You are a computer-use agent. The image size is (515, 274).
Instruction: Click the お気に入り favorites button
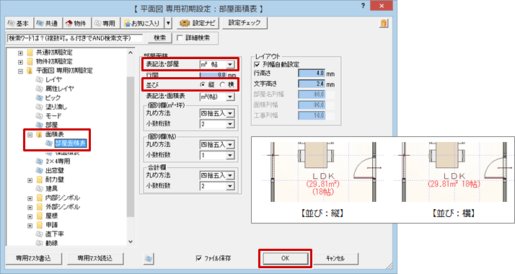pos(142,23)
